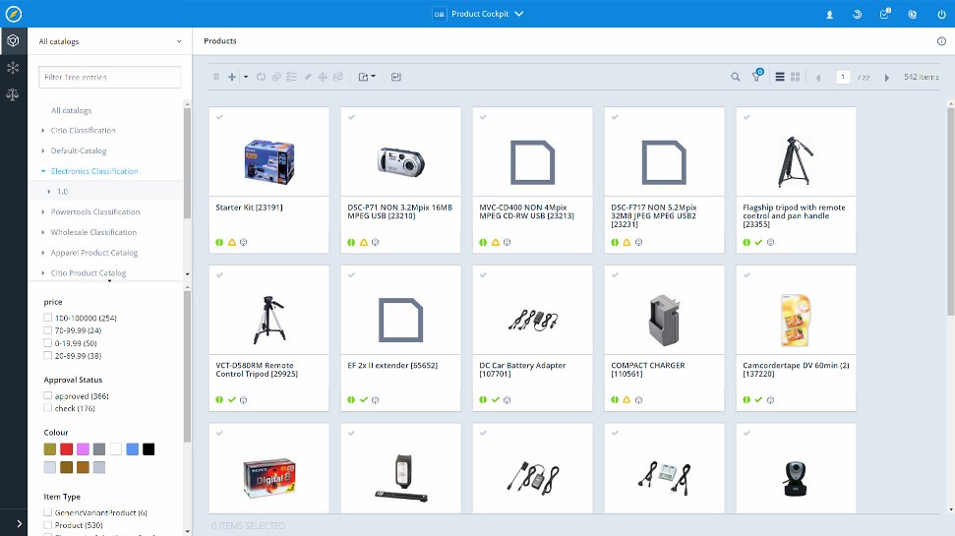This screenshot has height=536, width=955.
Task: Open the export dropdown in toolbar
Action: (367, 77)
